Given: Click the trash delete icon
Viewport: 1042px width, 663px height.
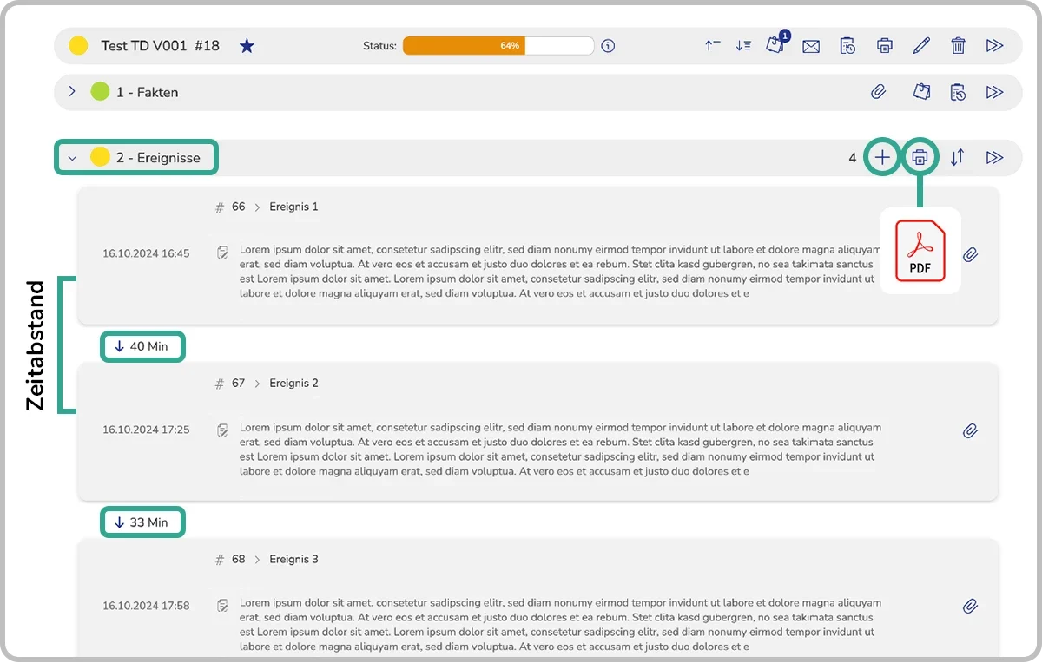Looking at the screenshot, I should tap(958, 46).
